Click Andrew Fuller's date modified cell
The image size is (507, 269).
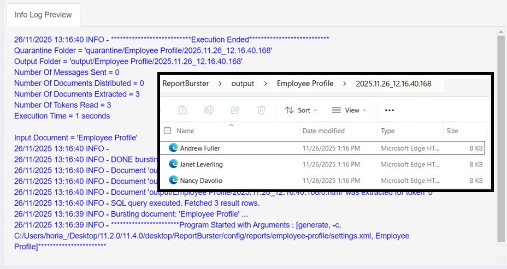(x=331, y=148)
